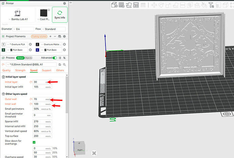Viewport: 234px width, 158px height.
Task: Click the Auto orient toolbar icon
Action: pos(129,5)
